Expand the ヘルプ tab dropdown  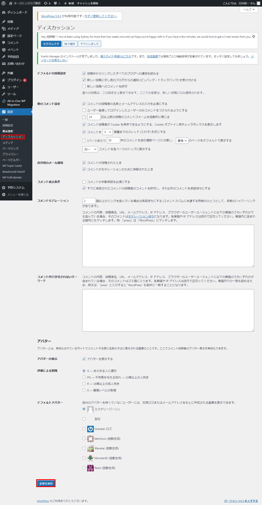[x=249, y=10]
